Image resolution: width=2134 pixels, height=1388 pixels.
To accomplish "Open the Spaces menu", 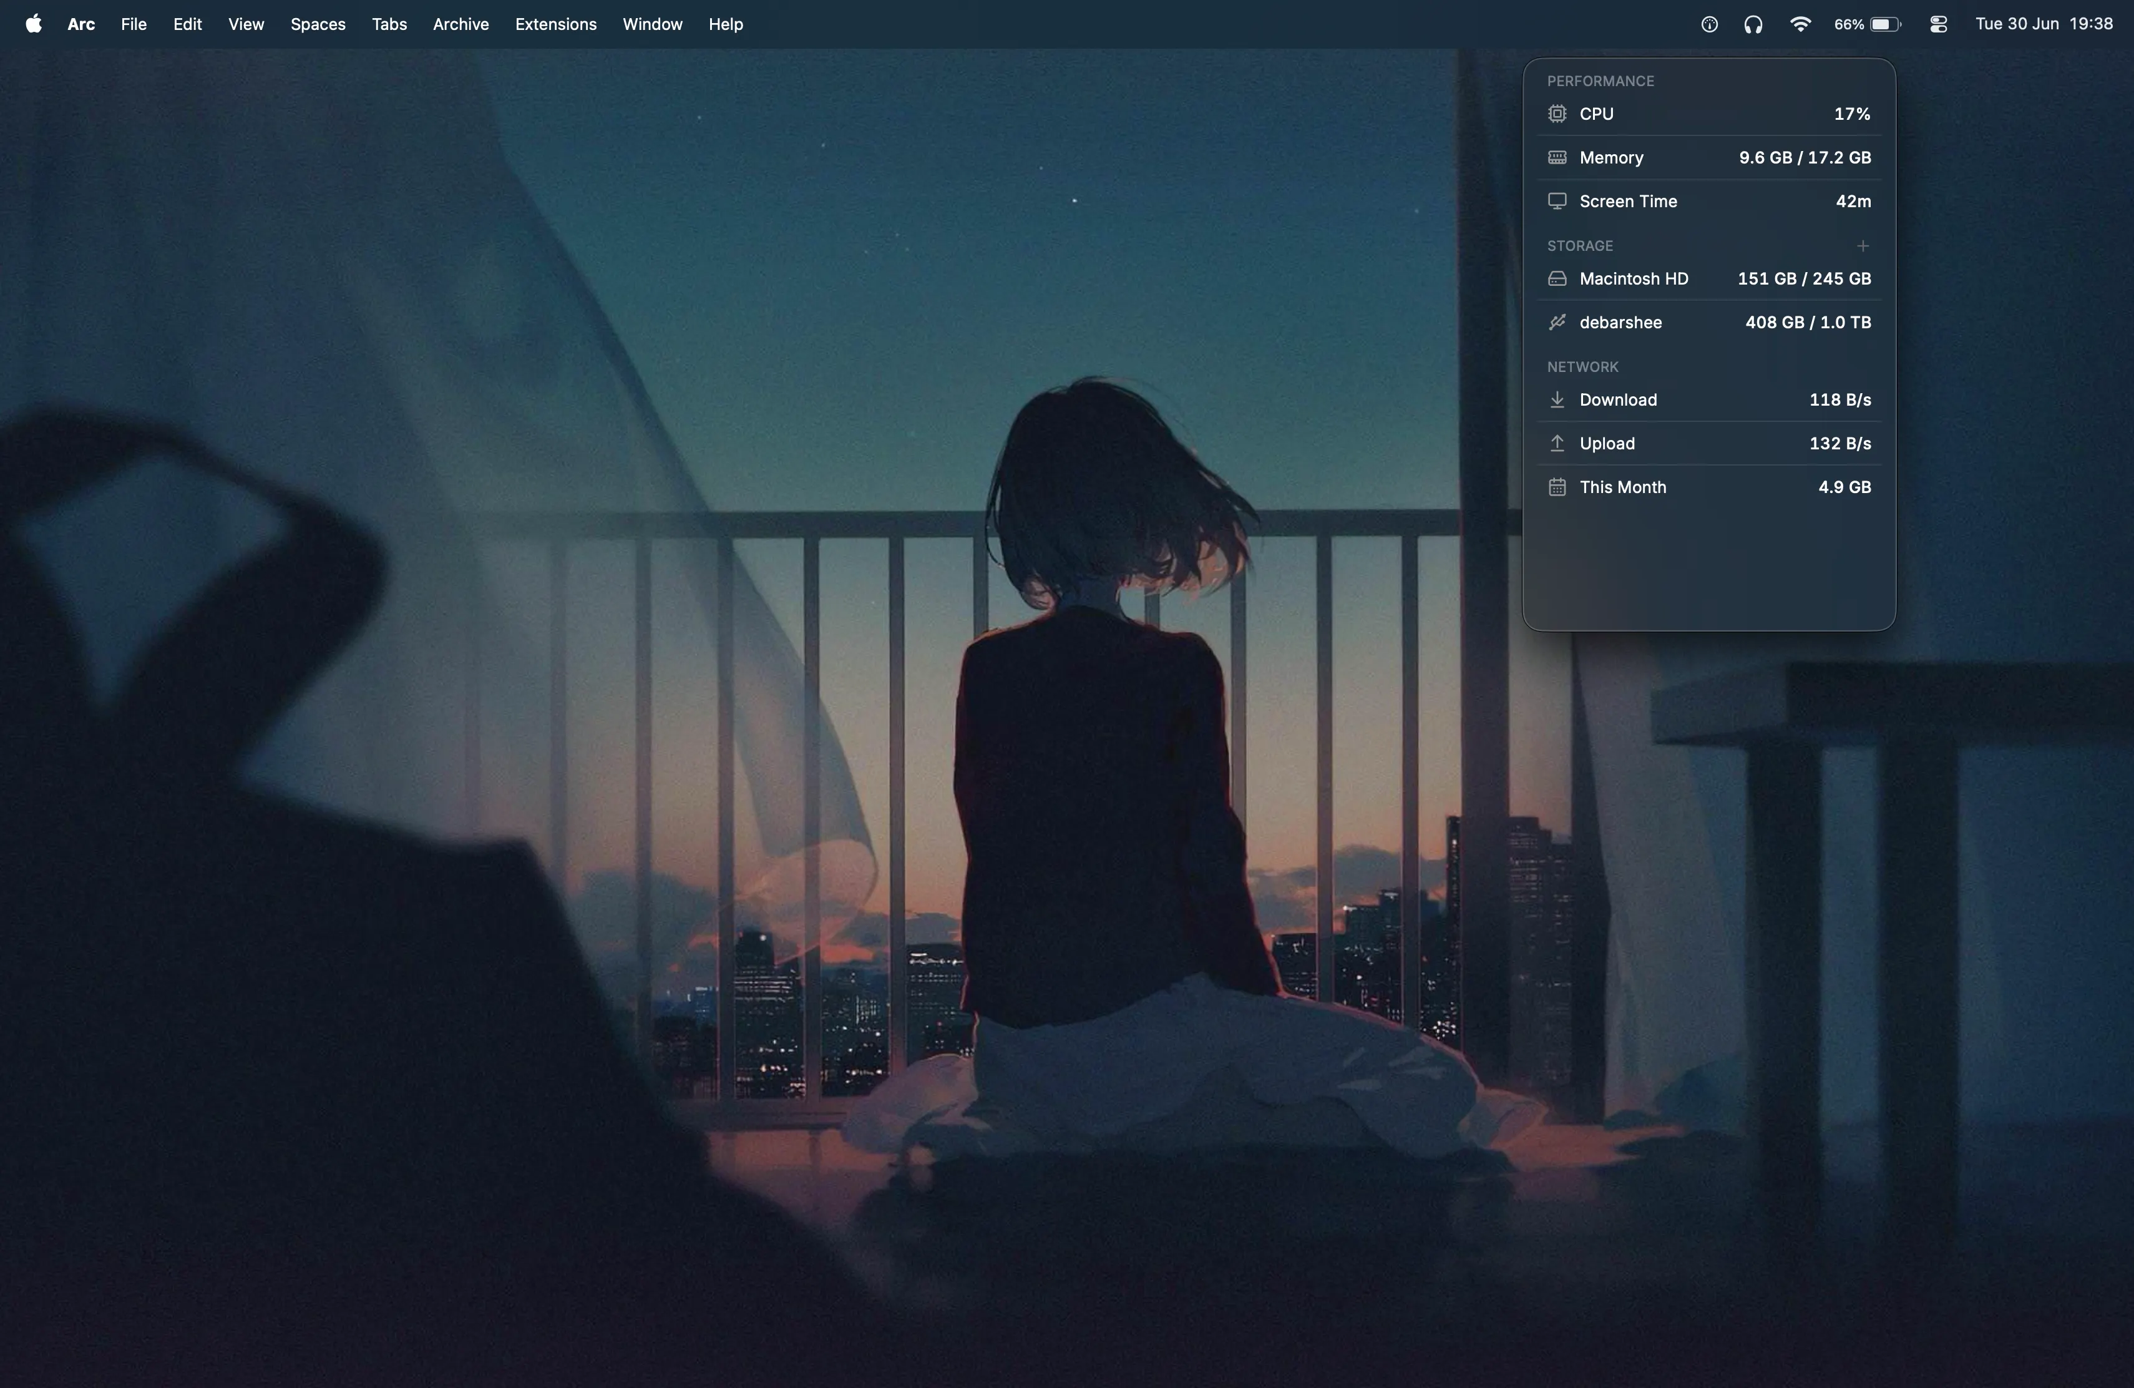I will tap(318, 24).
